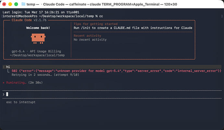The width and height of the screenshot is (224, 130).
Task: Click the '>' prompt chevron before cursor
Action: click(x=4, y=94)
